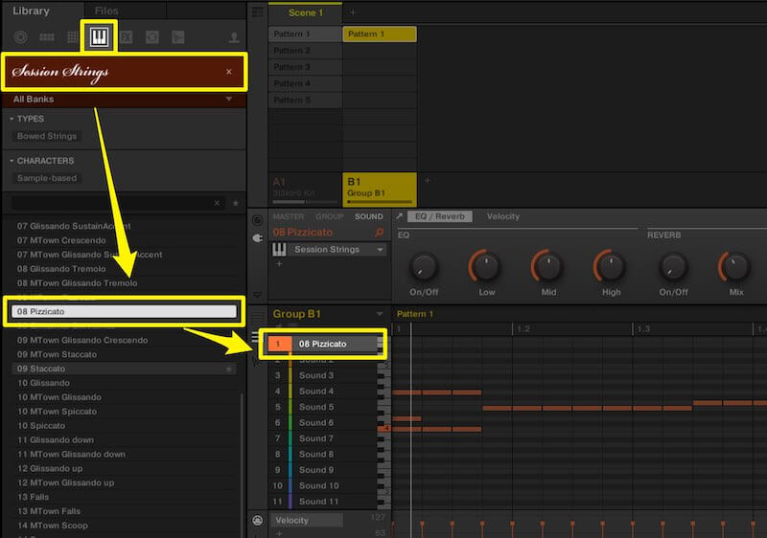This screenshot has height=538, width=767.
Task: Click the Reverb Mix knob
Action: pos(735,266)
